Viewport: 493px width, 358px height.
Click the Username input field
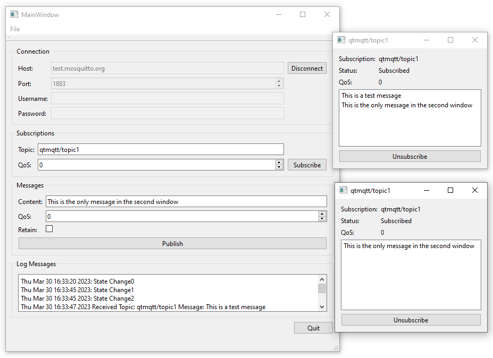(166, 98)
